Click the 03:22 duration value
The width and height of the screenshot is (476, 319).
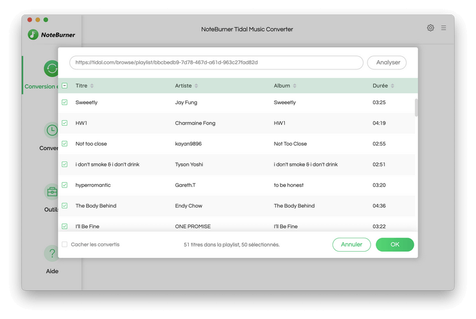(x=379, y=226)
